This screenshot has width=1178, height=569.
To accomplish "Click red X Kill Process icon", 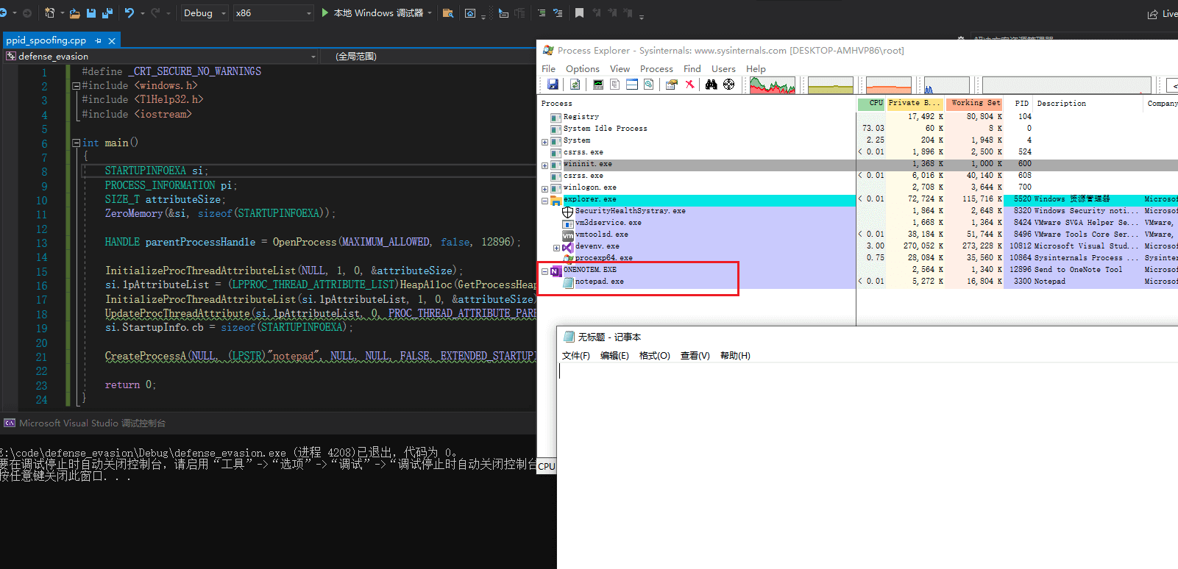I will (689, 85).
